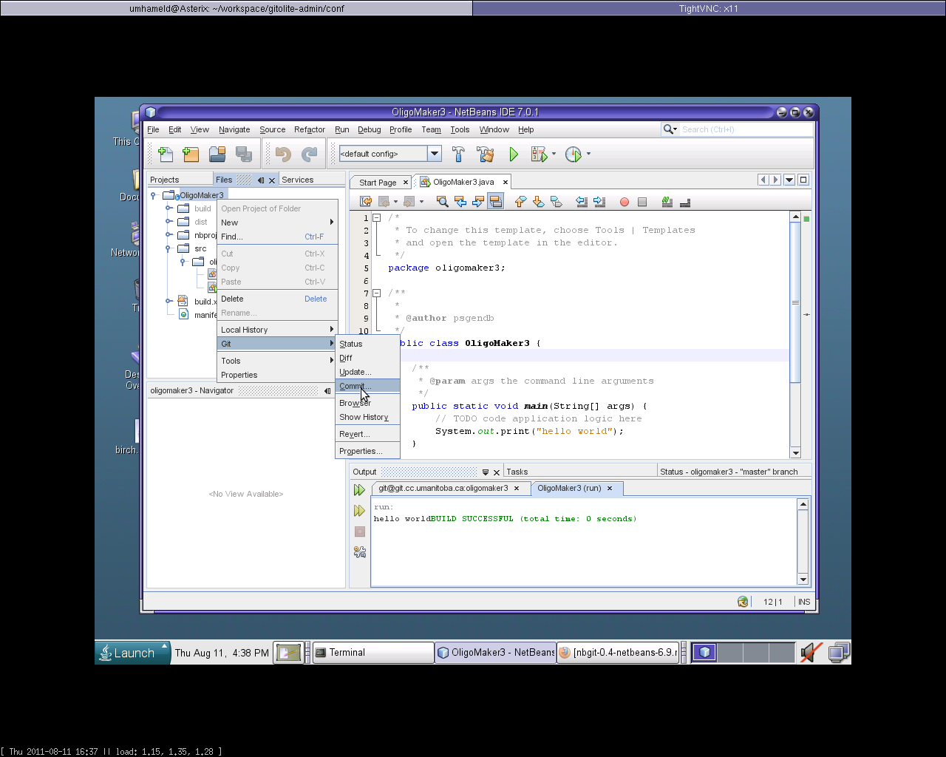946x757 pixels.
Task: Click the globe icon in the status bar
Action: [x=743, y=602]
